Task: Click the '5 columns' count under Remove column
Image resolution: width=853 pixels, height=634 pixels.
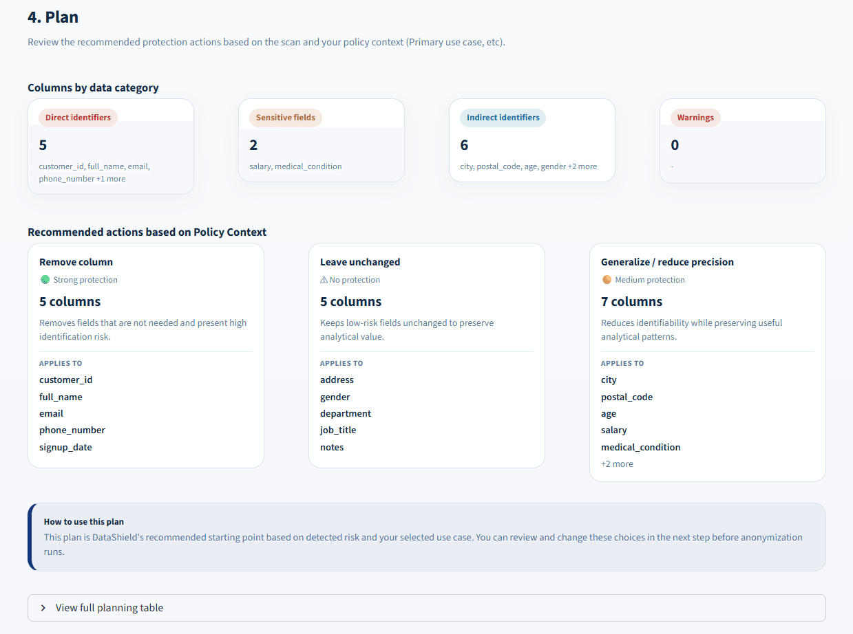Action: pyautogui.click(x=70, y=302)
